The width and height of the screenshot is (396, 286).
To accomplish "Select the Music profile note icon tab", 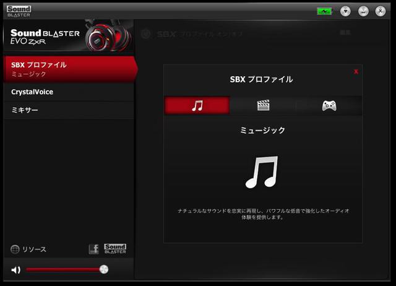I will pyautogui.click(x=197, y=105).
